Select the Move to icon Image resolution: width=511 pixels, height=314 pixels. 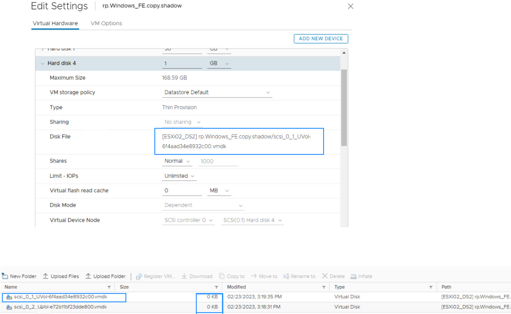click(x=264, y=276)
